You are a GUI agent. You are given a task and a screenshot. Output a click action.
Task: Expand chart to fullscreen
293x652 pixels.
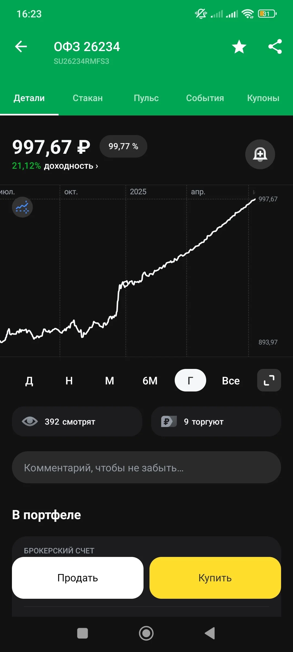pyautogui.click(x=269, y=380)
